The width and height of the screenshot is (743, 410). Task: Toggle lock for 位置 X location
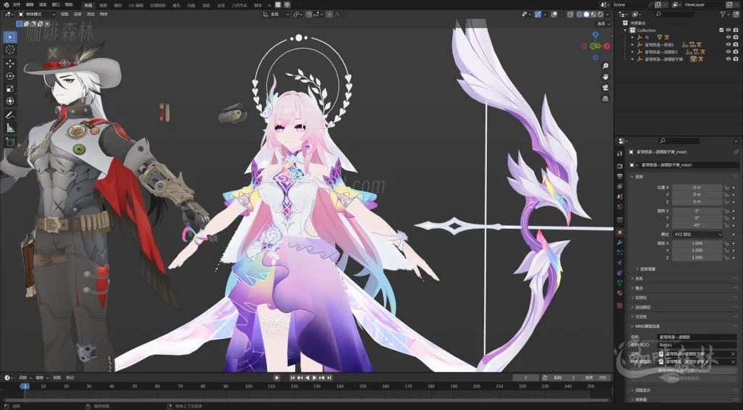click(726, 188)
